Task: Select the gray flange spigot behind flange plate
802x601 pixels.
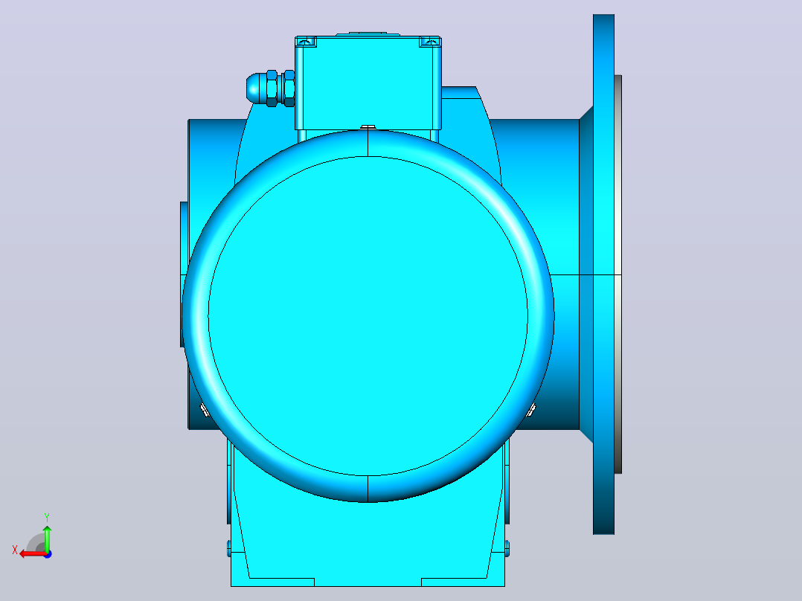Action: coord(618,274)
